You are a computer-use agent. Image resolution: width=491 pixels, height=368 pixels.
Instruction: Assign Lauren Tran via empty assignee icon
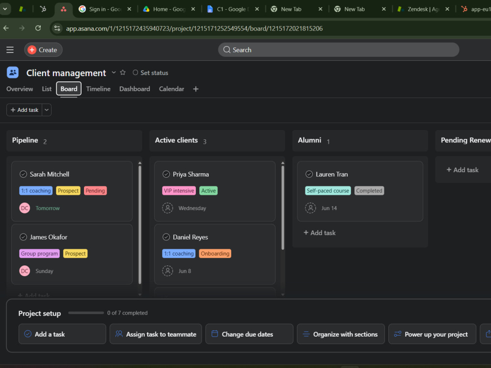311,208
